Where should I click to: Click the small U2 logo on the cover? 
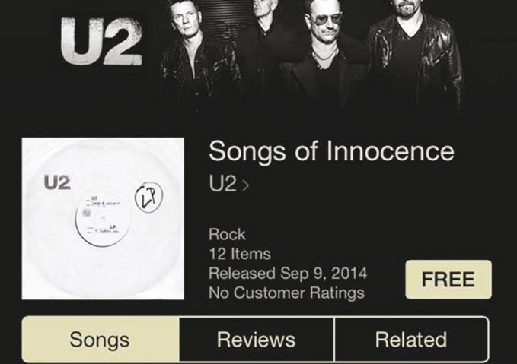[x=57, y=182]
